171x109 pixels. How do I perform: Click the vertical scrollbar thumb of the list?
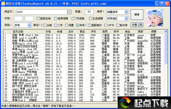click(x=166, y=49)
